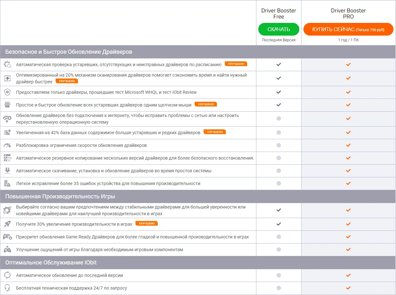This screenshot has height=295, width=396.
Task: Click the Безопасное и Быстрое Обновление Драйверов header
Action: (69, 52)
